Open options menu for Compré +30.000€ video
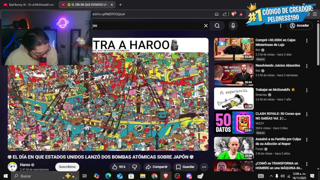Screen dimensions: 320x180 [x=307, y=41]
